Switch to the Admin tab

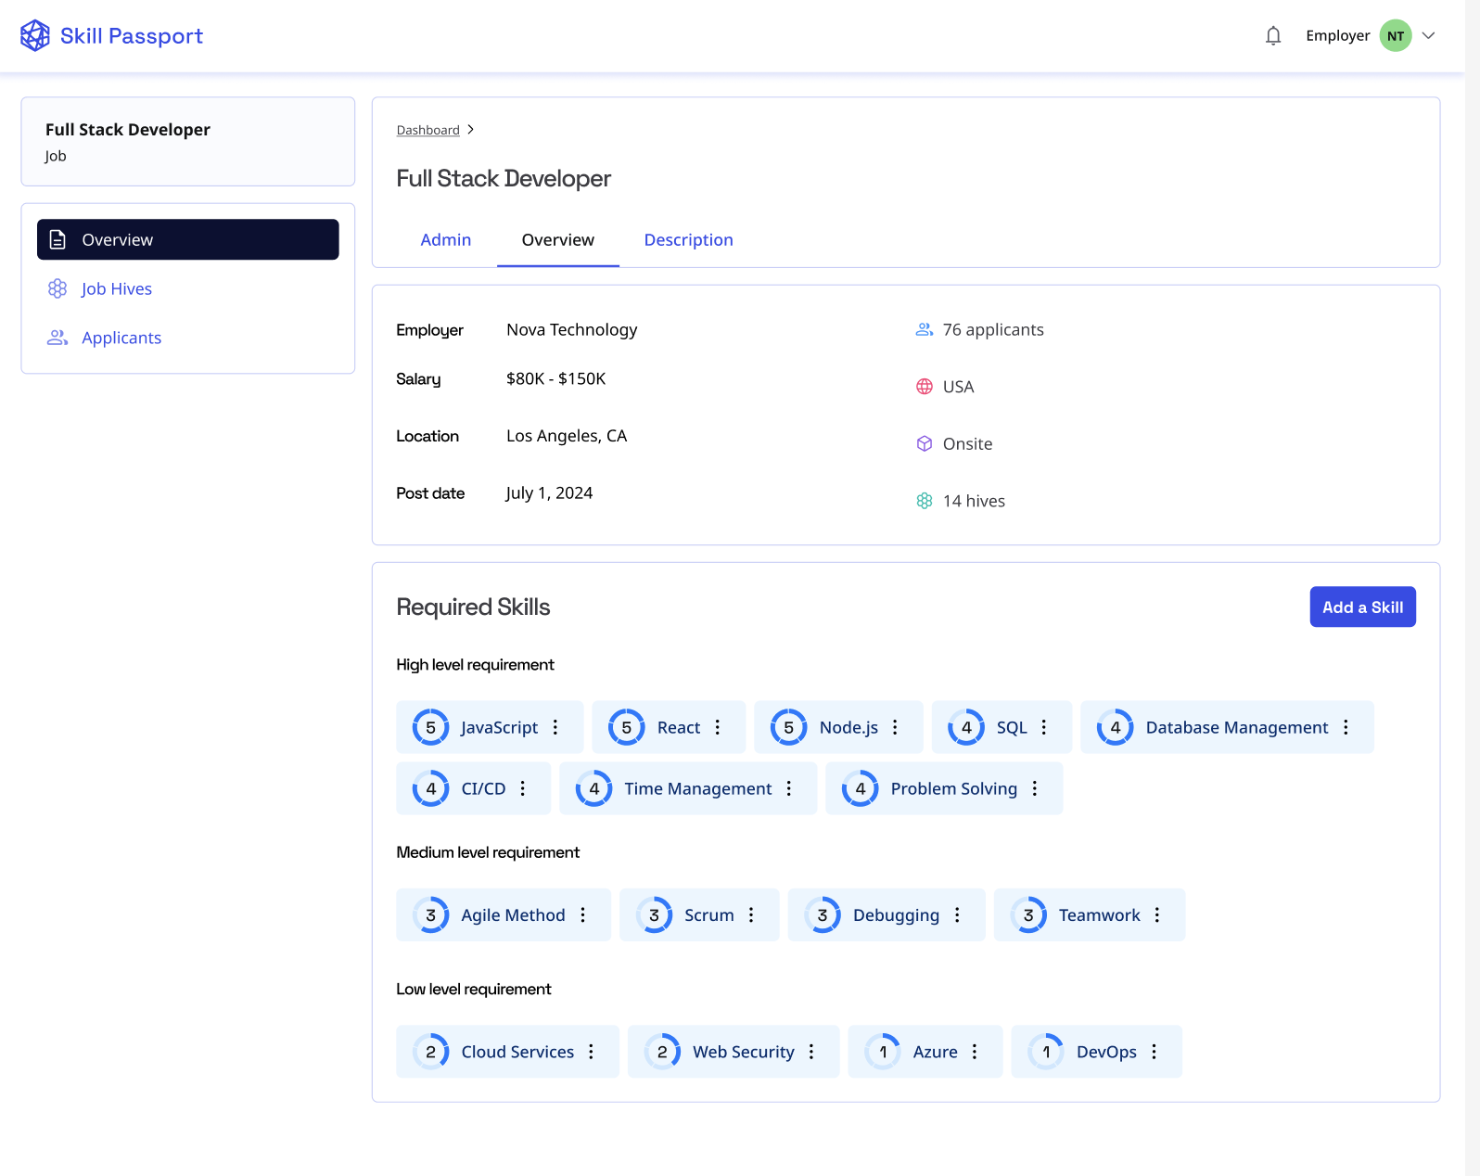[x=445, y=240]
